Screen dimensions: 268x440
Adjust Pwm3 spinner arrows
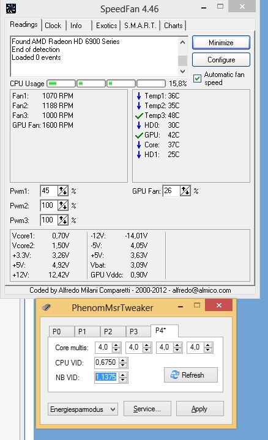pyautogui.click(x=63, y=220)
